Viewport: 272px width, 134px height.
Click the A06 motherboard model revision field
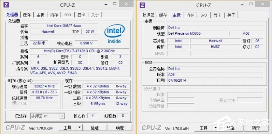coord(246,33)
